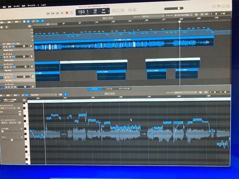
Task: Click the highlighted blue view button in tracks toolbar
Action: [28, 21]
